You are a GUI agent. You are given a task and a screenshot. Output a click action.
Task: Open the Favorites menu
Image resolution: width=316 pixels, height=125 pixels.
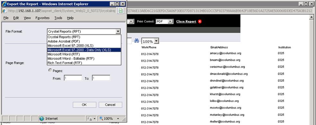click(42, 18)
